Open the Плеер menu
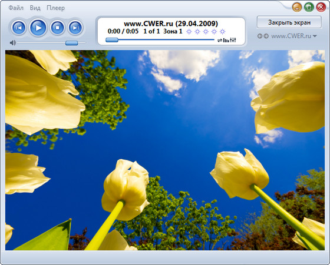The width and height of the screenshot is (330, 265). (55, 8)
